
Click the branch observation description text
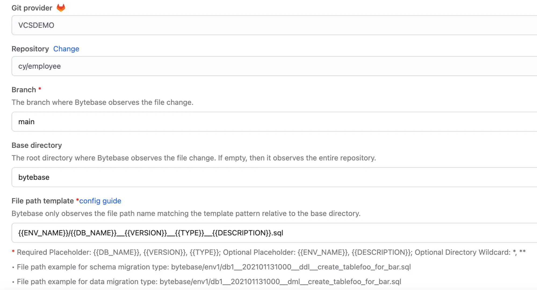[102, 102]
